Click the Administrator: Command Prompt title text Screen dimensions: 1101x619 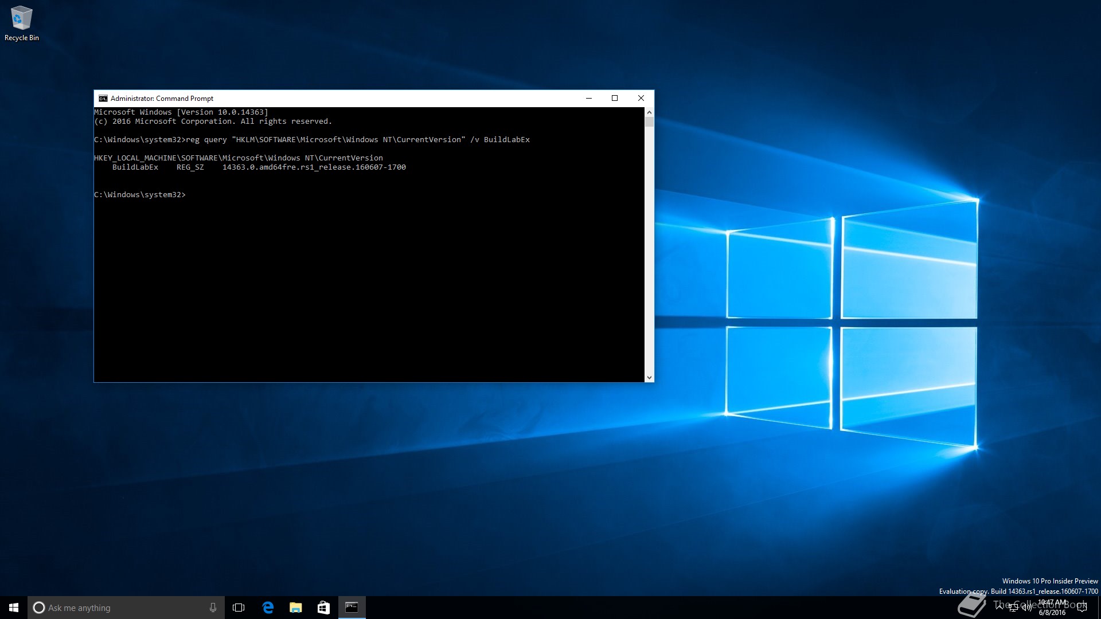point(162,99)
